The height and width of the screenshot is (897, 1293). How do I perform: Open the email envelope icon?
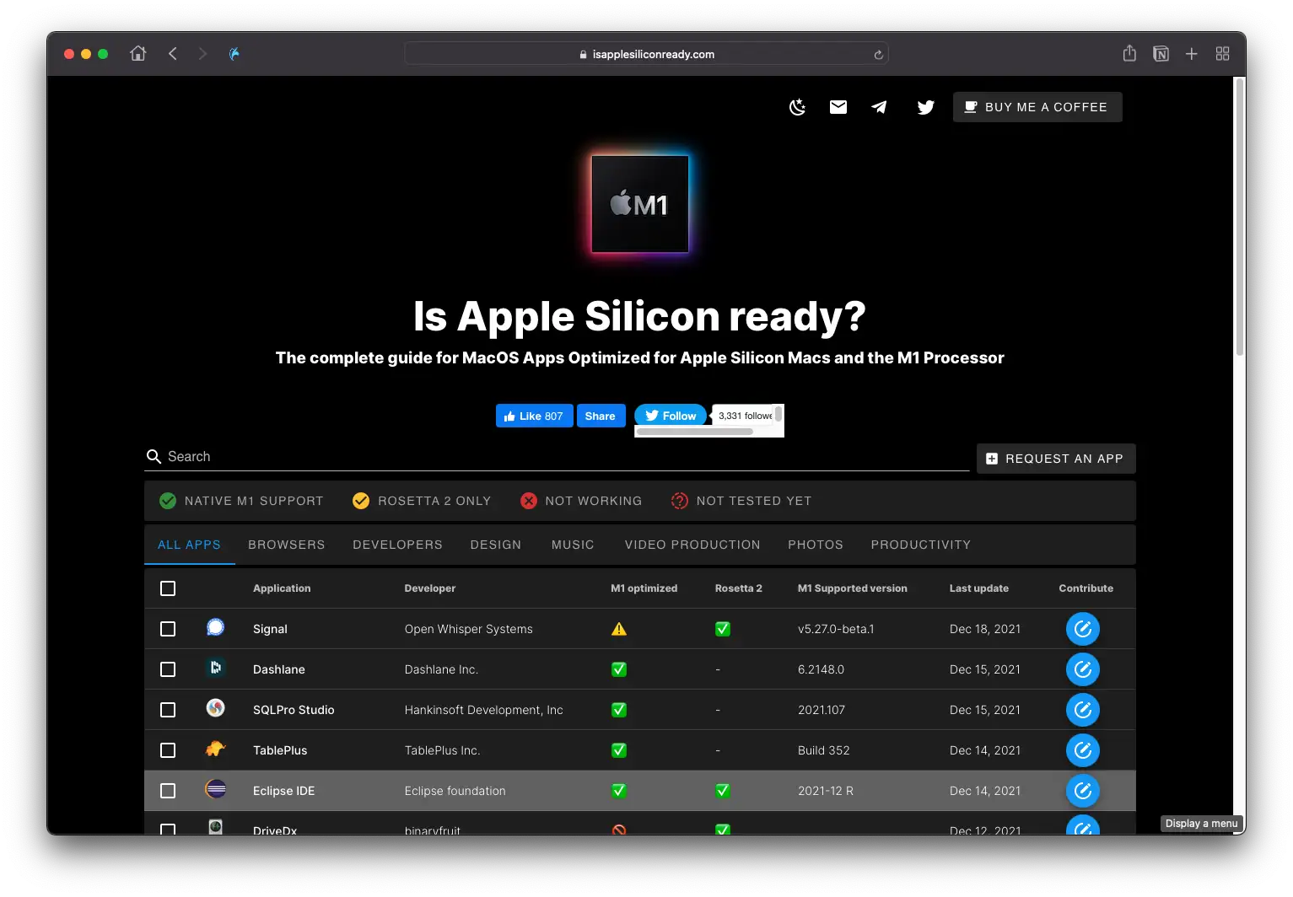point(838,107)
